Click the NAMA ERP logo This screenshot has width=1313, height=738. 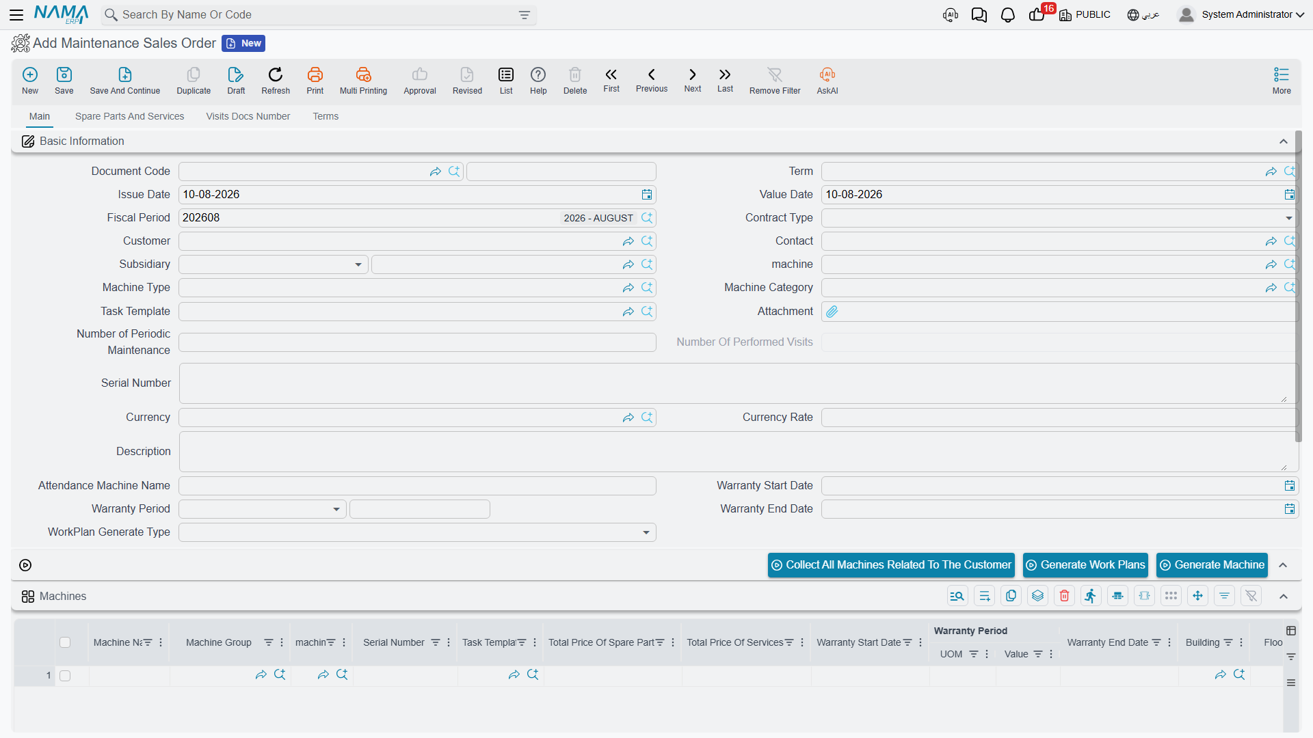tap(61, 14)
